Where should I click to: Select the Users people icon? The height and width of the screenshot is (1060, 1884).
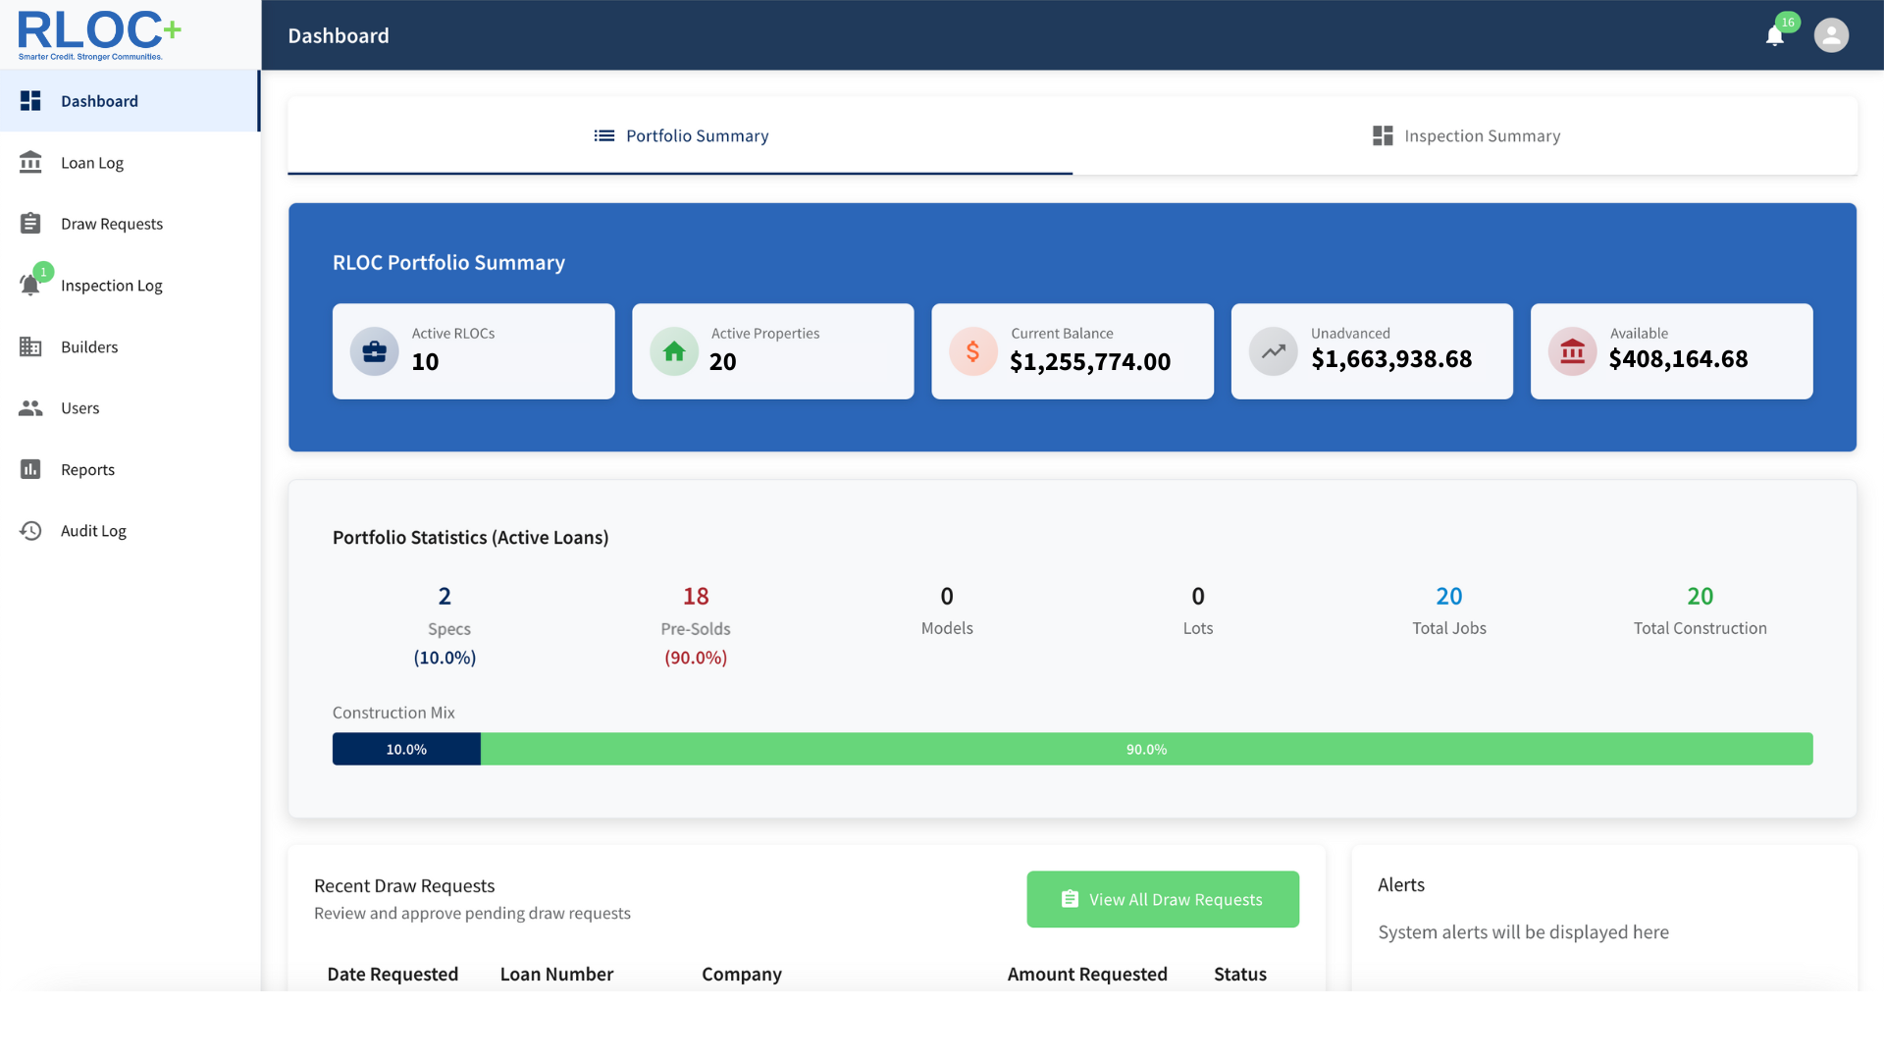click(x=30, y=407)
